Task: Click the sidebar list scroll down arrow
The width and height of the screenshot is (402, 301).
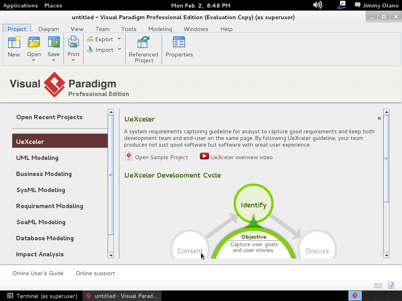Action: 111,255
